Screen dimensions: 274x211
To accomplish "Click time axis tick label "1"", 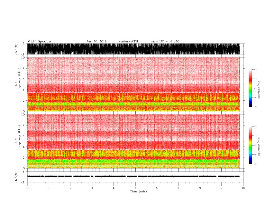I will click(49, 188).
